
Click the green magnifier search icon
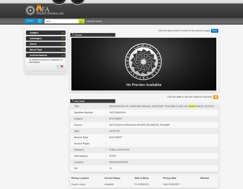click(82, 21)
